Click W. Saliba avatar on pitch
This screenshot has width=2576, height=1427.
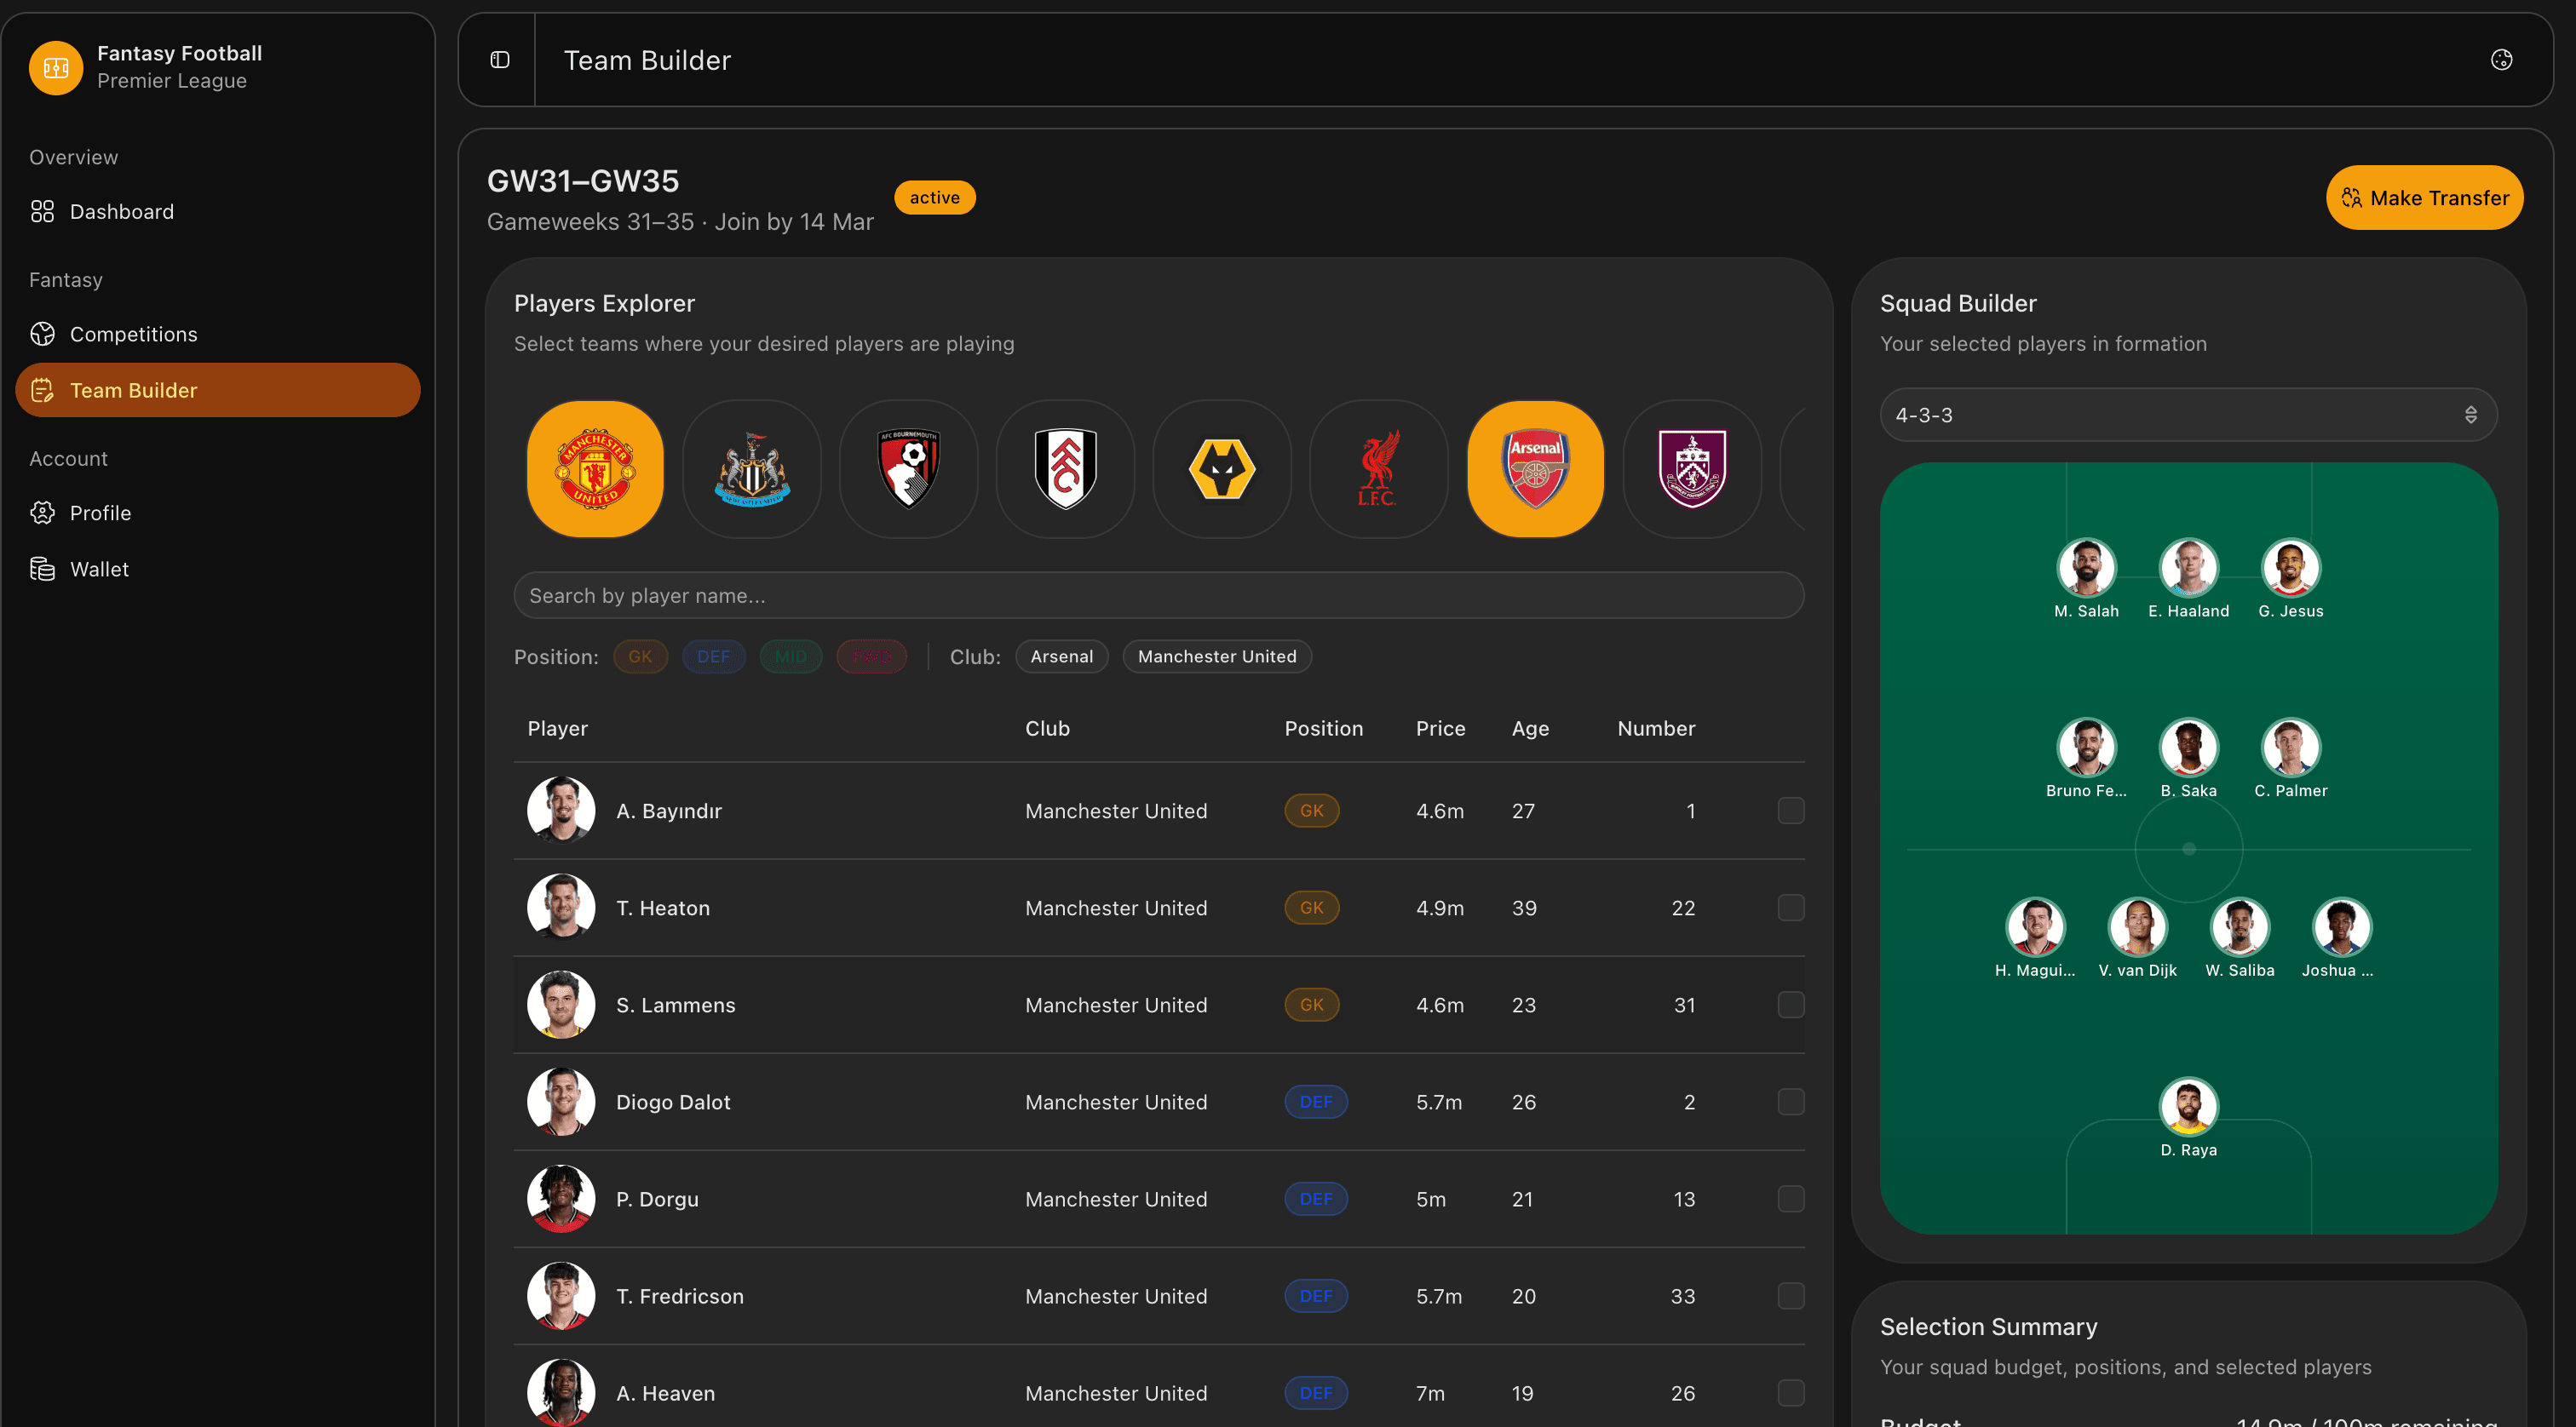tap(2239, 927)
